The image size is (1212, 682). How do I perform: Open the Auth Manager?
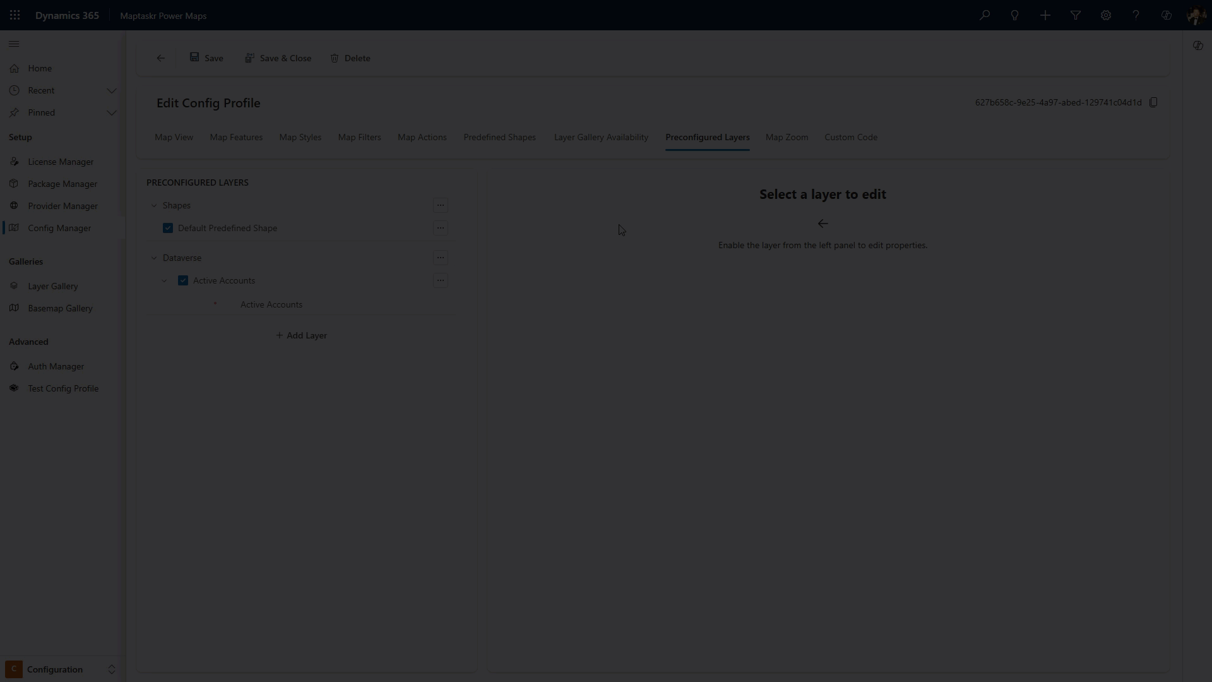point(56,366)
